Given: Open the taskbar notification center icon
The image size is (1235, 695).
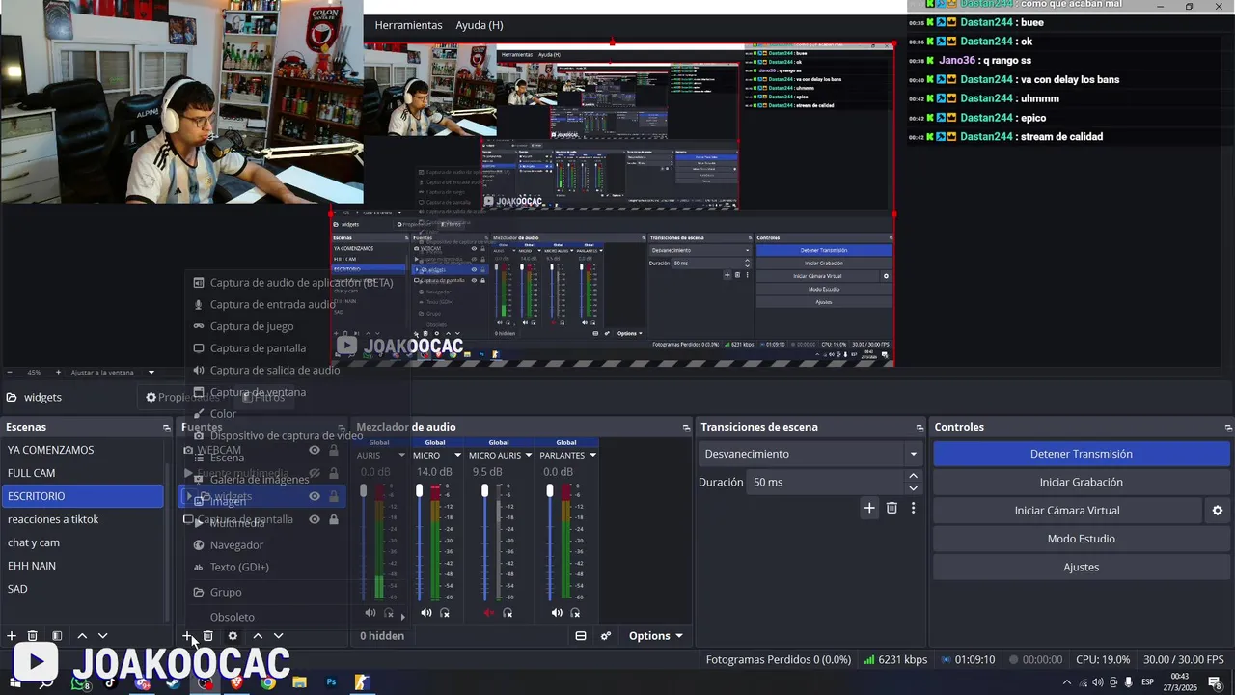Looking at the screenshot, I should 1215,682.
